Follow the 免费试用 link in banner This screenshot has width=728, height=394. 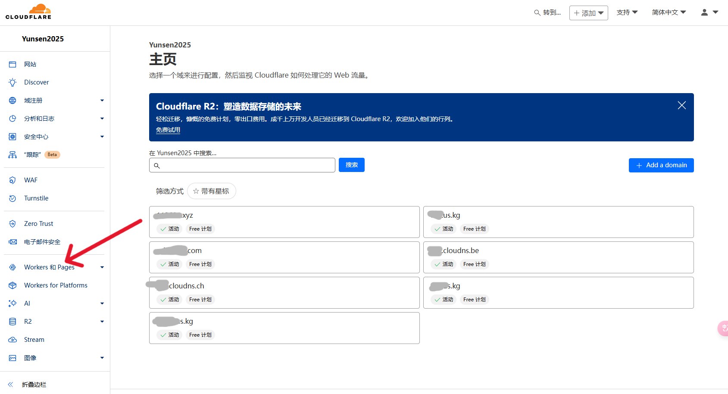168,130
